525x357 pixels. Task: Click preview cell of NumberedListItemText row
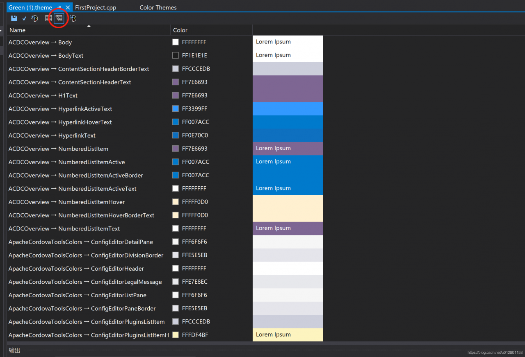click(288, 228)
